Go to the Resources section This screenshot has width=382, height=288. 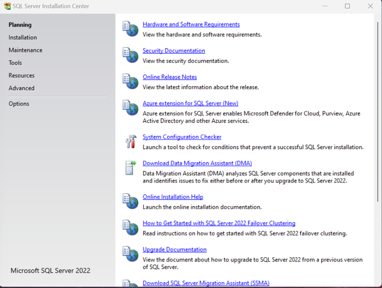(22, 76)
